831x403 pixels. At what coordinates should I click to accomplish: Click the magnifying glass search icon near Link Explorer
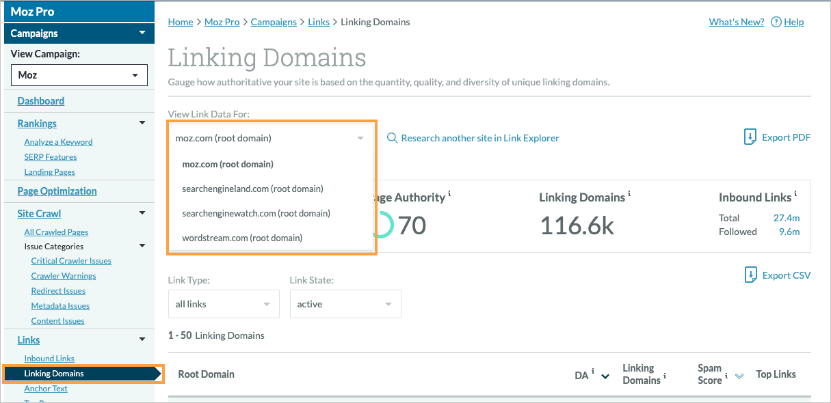click(391, 137)
